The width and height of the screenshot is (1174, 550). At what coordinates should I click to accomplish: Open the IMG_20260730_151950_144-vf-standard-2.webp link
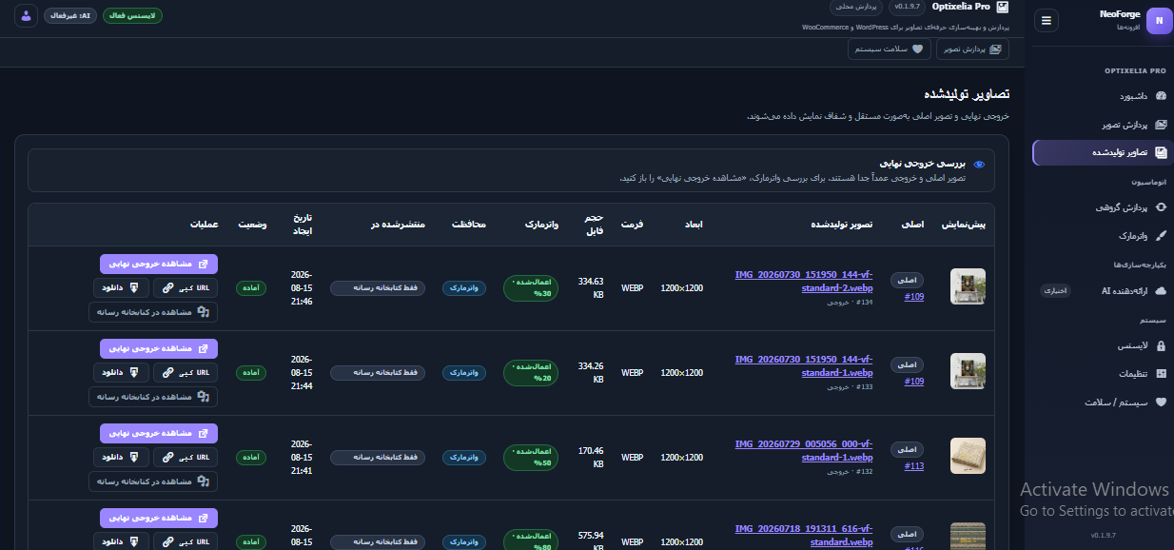pos(804,281)
